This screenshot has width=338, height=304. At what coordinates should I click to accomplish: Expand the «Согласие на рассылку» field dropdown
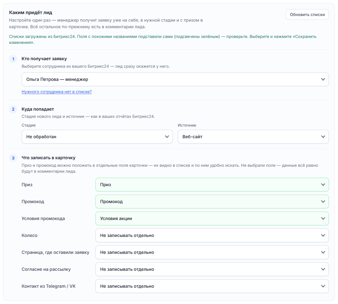(212, 269)
